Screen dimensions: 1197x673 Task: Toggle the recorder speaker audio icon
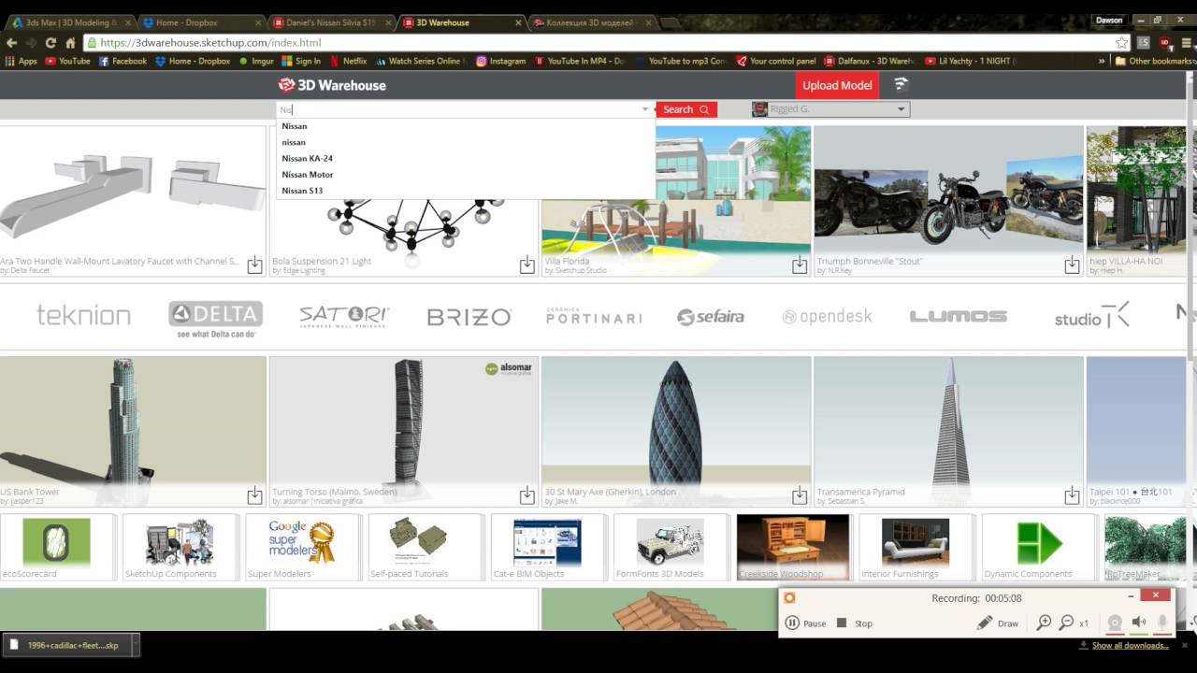tap(1138, 623)
